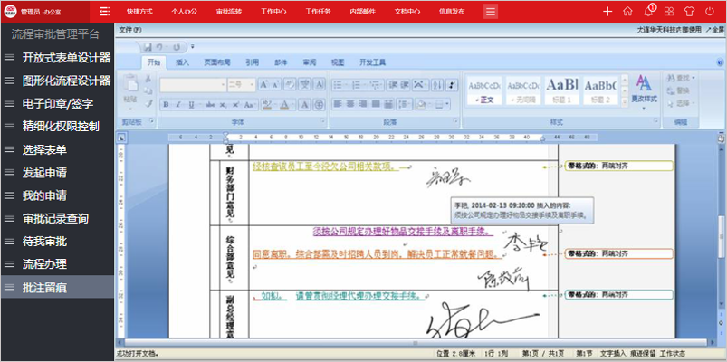727x362 pixels.
Task: Apply the 标题 1 heading style
Action: tap(561, 90)
